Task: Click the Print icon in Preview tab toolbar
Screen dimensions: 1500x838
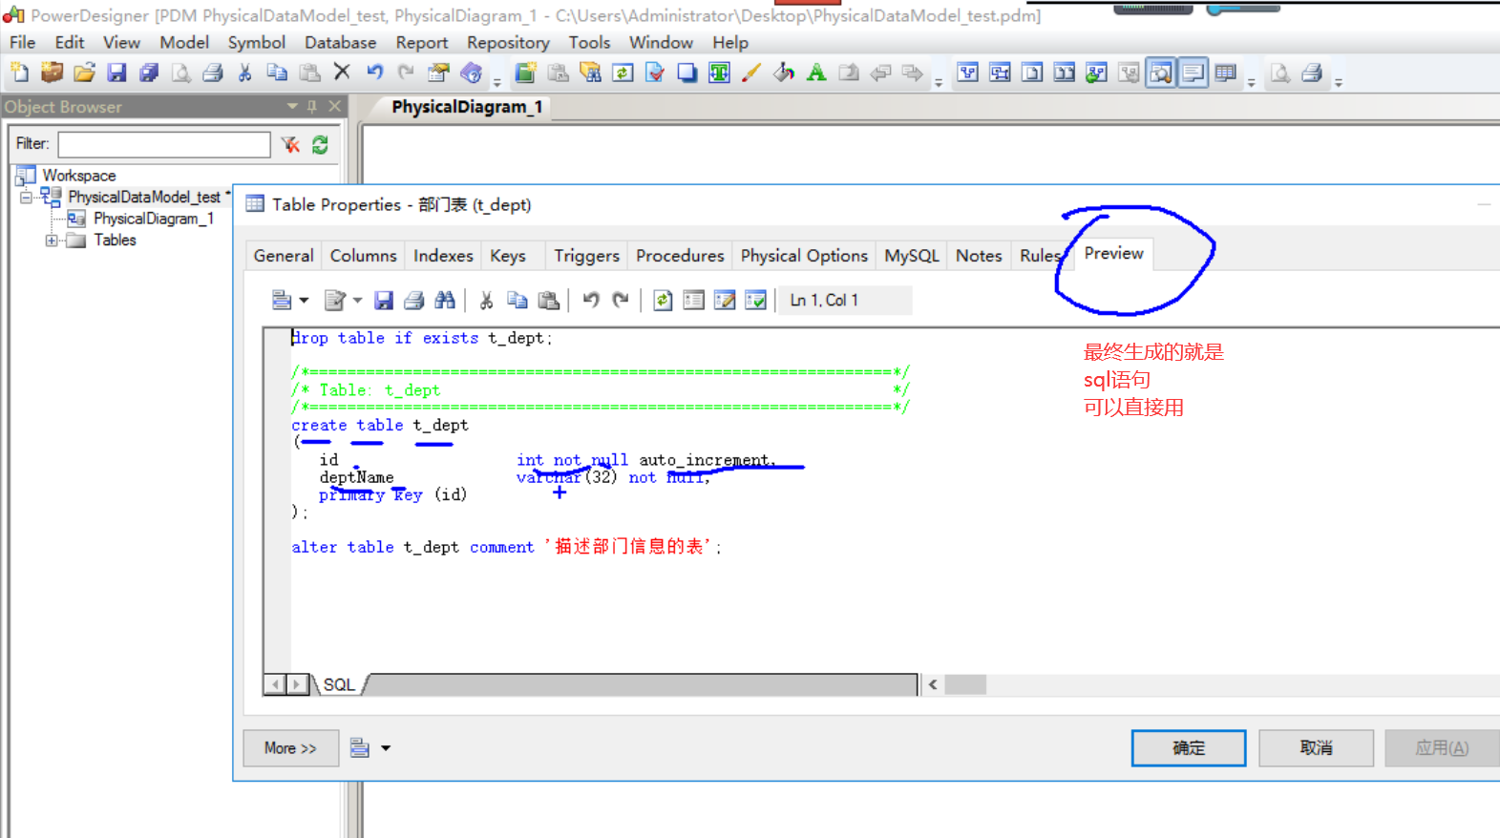Action: (x=414, y=301)
